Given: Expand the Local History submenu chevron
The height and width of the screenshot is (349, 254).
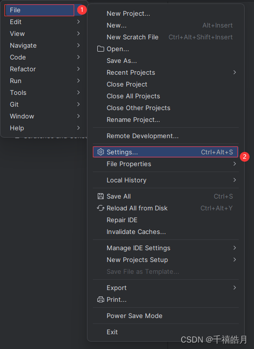Looking at the screenshot, I should [x=234, y=180].
